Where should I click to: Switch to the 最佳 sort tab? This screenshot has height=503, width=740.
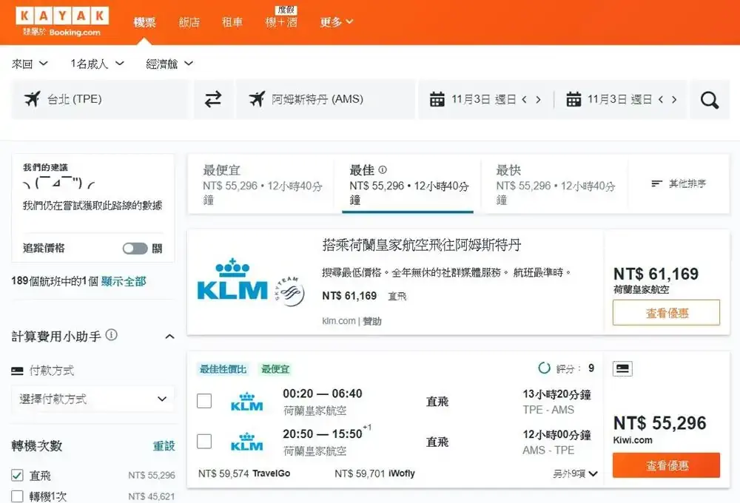(x=408, y=184)
